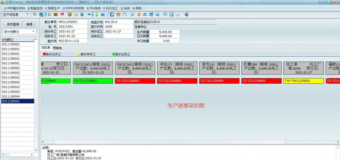The width and height of the screenshot is (340, 160).
Task: Expand the 依计划受订 dropdown
Action: [34, 31]
